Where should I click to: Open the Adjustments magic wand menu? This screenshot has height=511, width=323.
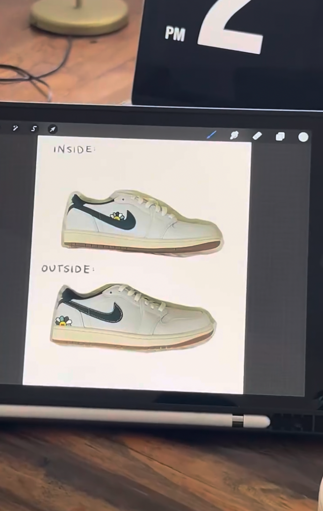click(x=16, y=128)
